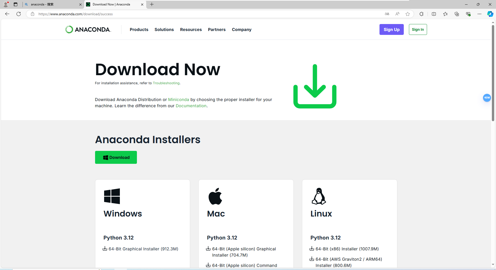This screenshot has width=496, height=270.
Task: Click the Anaconda Installers heading
Action: click(x=148, y=140)
